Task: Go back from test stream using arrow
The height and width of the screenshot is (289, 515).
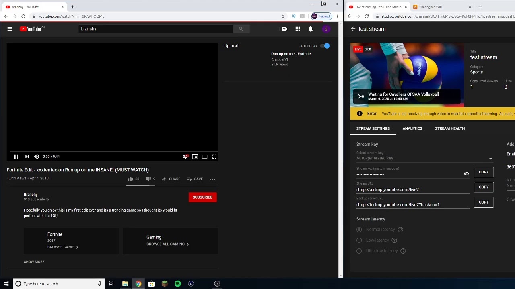Action: coord(353,29)
